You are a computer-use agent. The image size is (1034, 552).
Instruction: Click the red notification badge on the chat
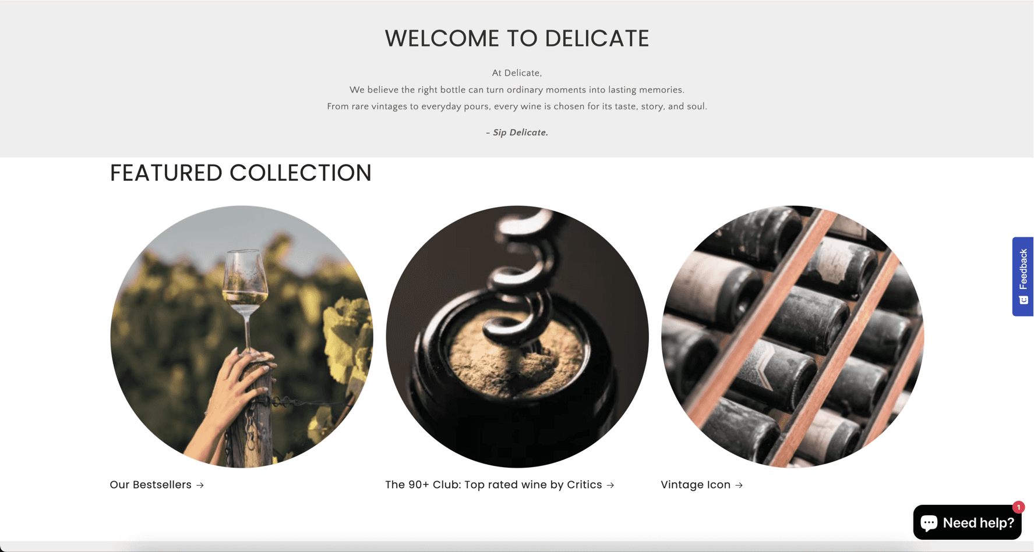click(x=1018, y=507)
